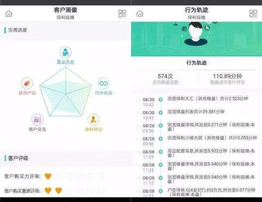
Task: Select the 意向产品 tag icon
Action: pyautogui.click(x=27, y=83)
